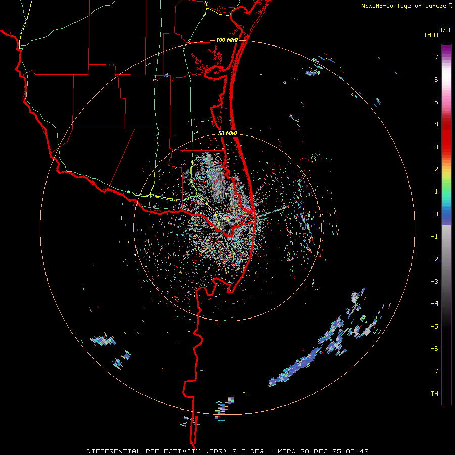
Task: Click the -2 value on color scale
Action: [x=434, y=259]
